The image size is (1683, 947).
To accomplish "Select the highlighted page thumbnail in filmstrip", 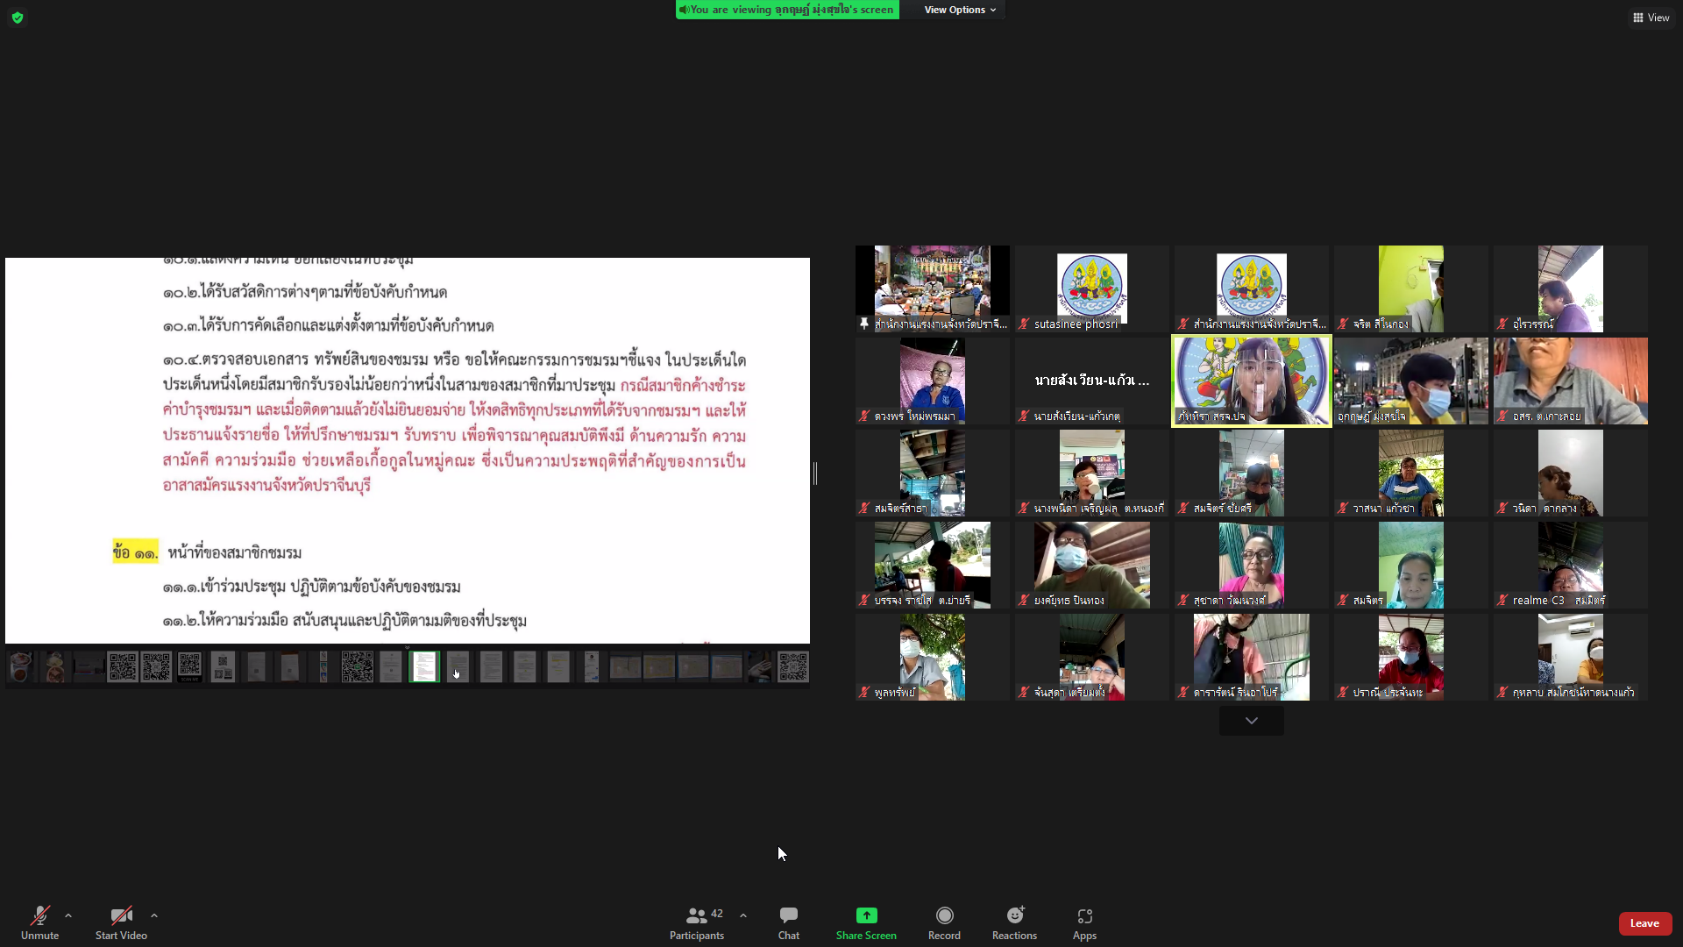I will 424,667.
